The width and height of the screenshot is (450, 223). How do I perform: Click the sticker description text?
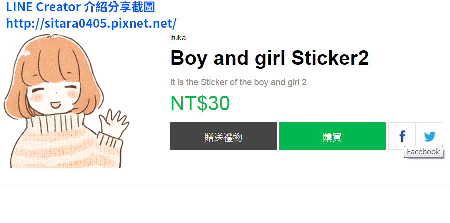tap(238, 82)
